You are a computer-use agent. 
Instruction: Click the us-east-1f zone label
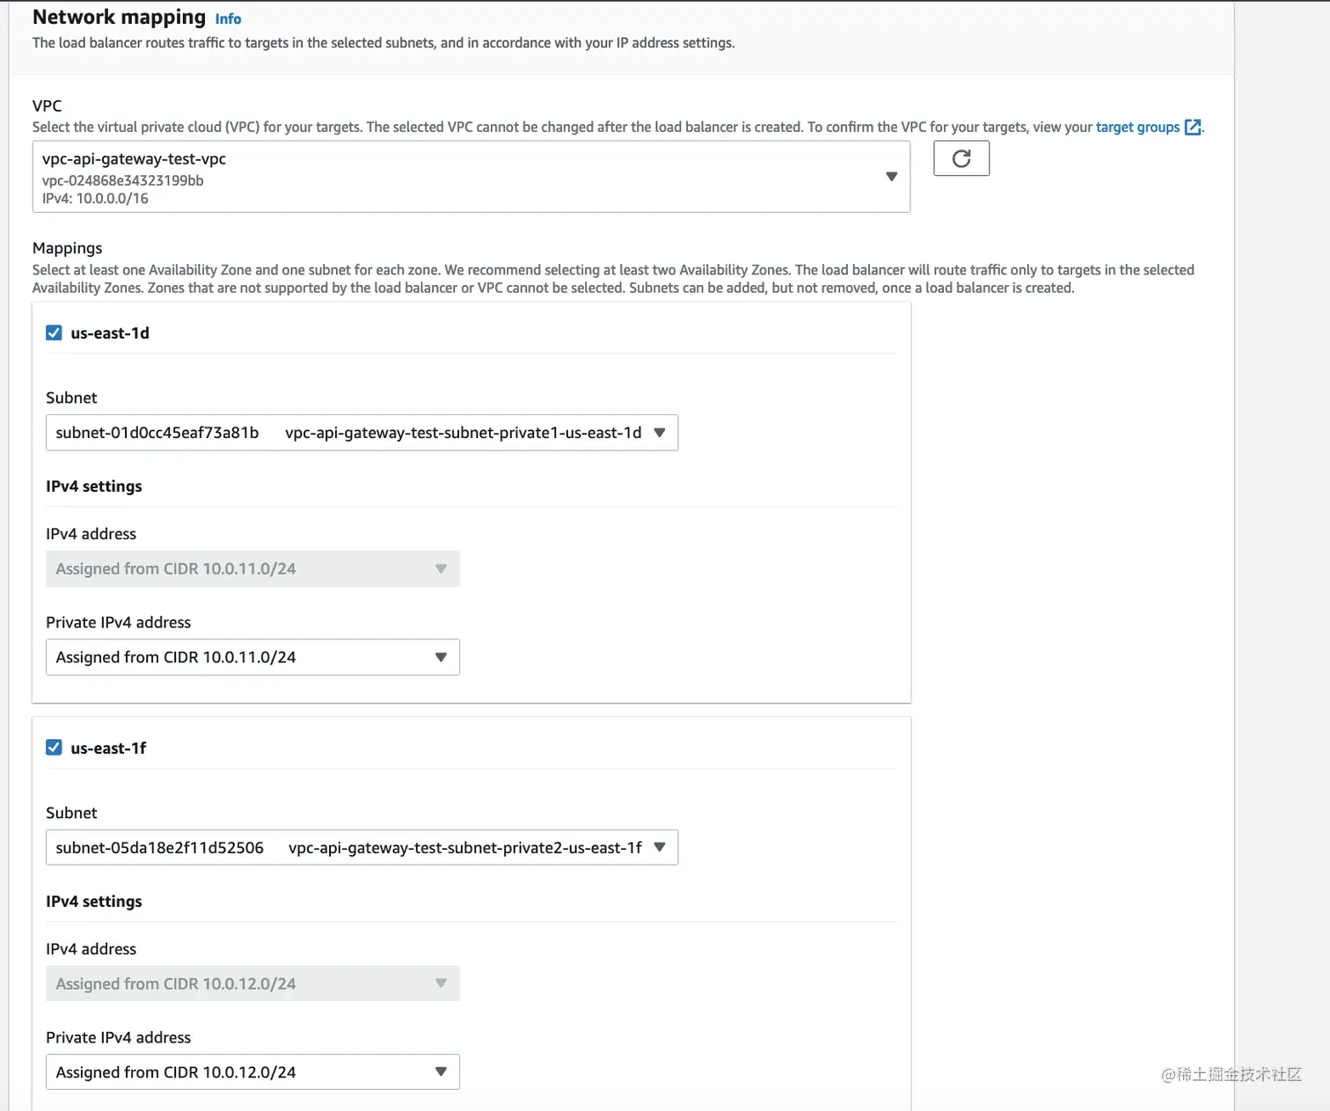(108, 749)
